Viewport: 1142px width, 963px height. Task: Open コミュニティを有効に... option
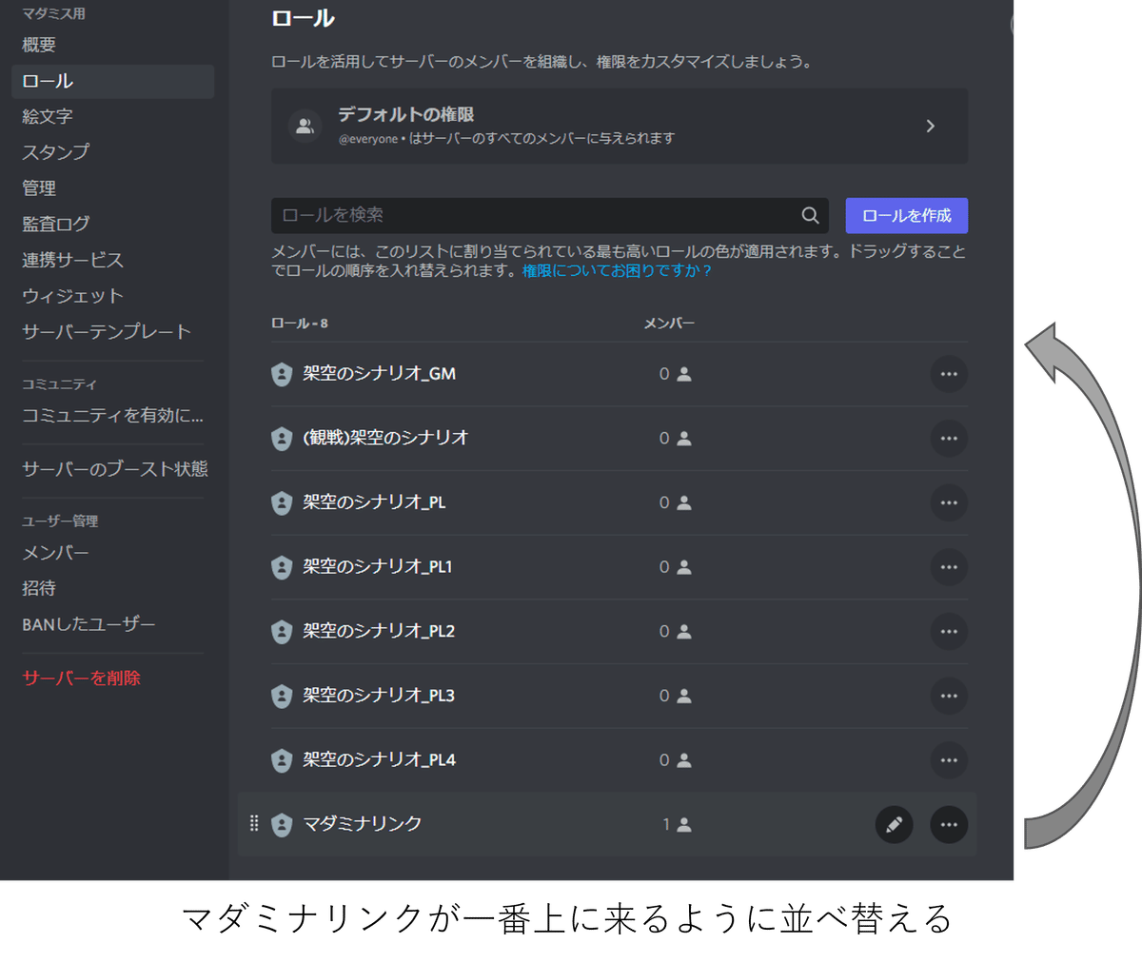pos(112,415)
